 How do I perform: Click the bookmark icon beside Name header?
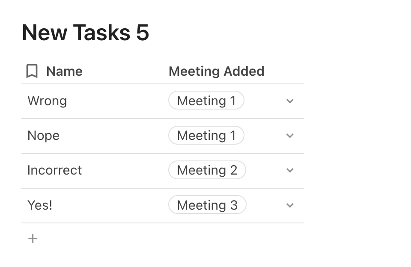(32, 71)
